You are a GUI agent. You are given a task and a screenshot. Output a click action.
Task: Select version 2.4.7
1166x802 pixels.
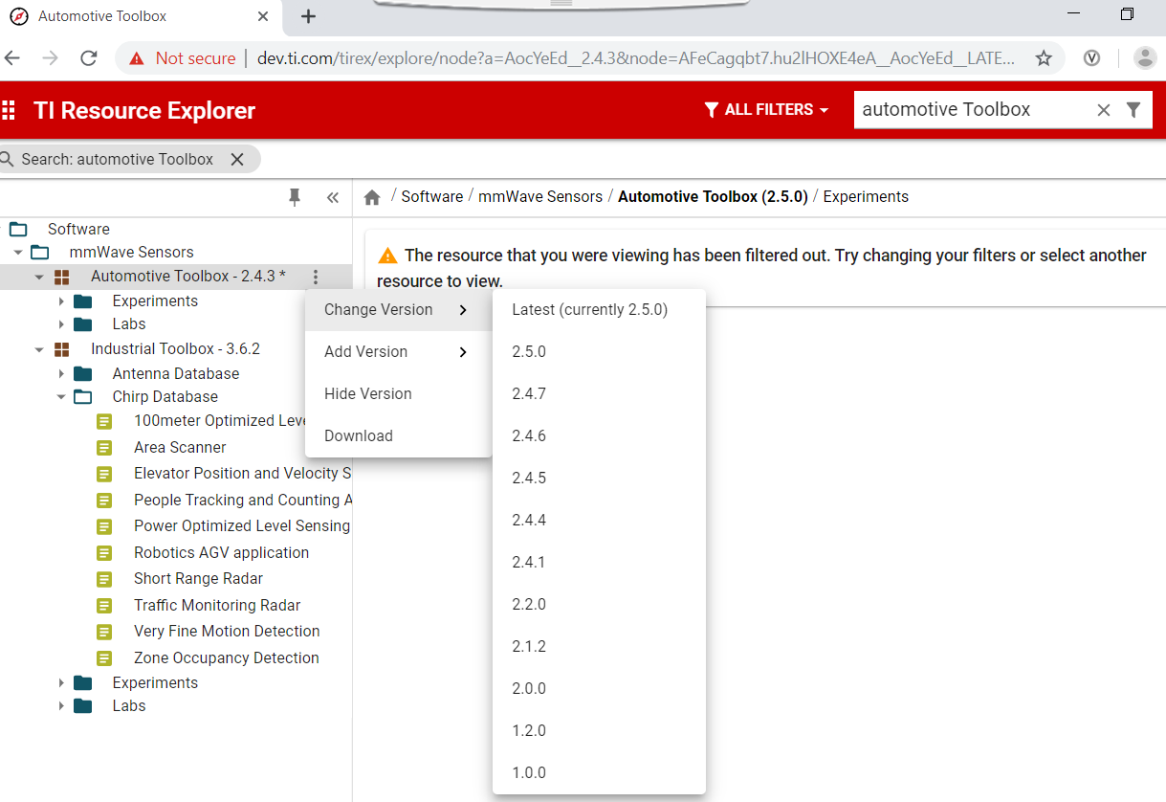599,394
